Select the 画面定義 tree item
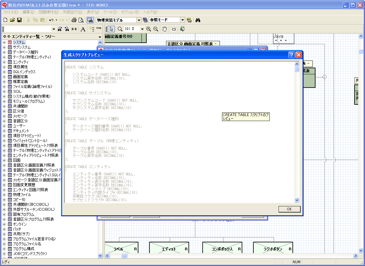This screenshot has width=365, height=266. tap(20, 77)
